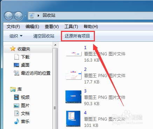
Task: Open the recent pages dropdown arrow
Action: (25, 16)
